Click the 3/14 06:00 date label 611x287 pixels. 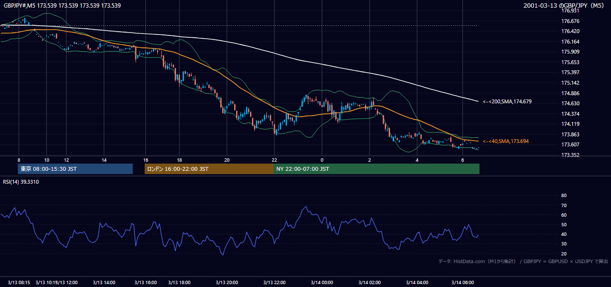tap(463, 282)
